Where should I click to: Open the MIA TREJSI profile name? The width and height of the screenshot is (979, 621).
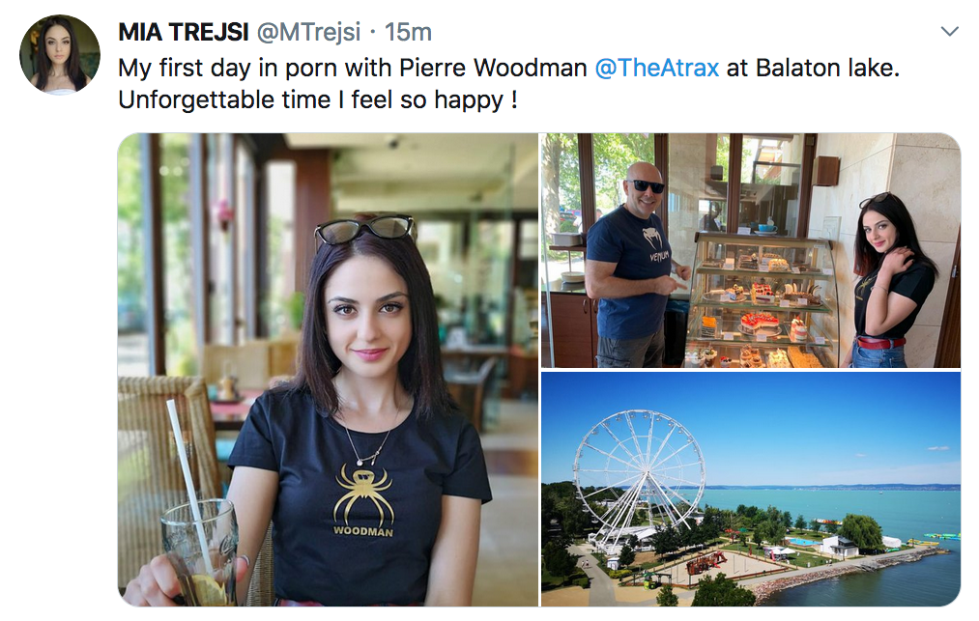[x=183, y=32]
